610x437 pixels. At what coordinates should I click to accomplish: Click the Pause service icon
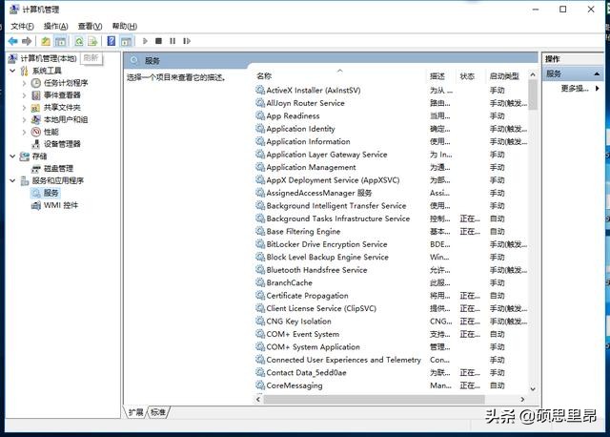click(x=173, y=41)
